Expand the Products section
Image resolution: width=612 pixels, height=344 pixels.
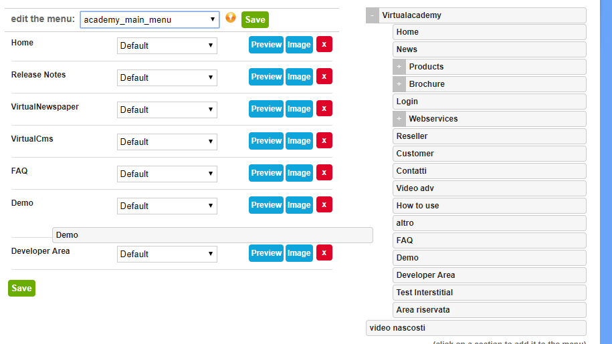(x=399, y=67)
